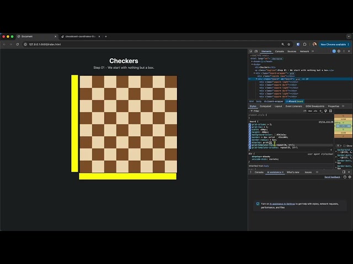The height and width of the screenshot is (264, 353).
Task: Toggle rendering emulations paintbrush icon in Styles
Action: pyautogui.click(x=325, y=111)
